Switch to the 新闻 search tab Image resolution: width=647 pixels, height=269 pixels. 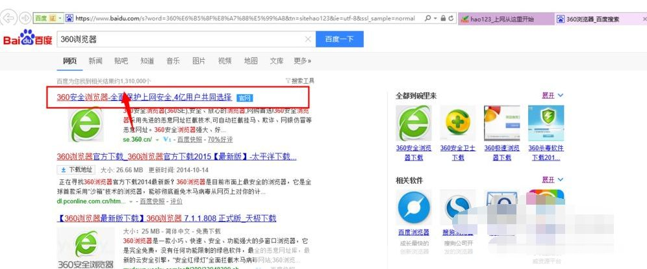pyautogui.click(x=95, y=61)
